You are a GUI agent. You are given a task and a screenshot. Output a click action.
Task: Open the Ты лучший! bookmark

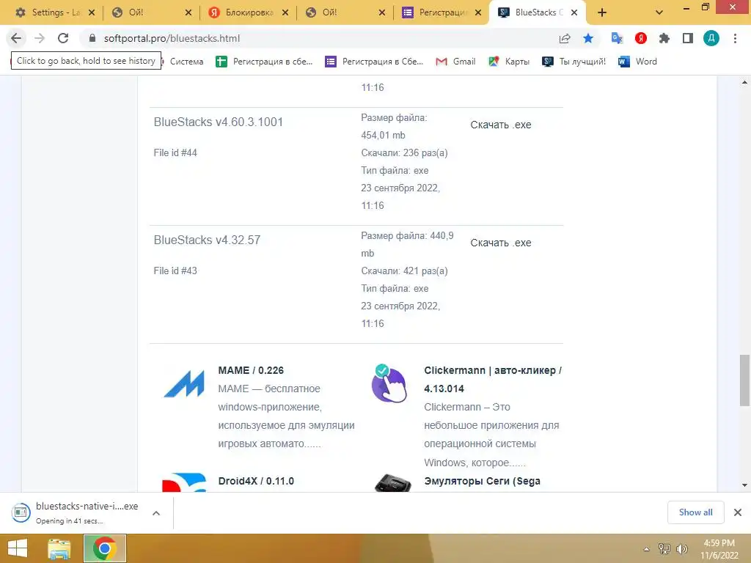574,62
